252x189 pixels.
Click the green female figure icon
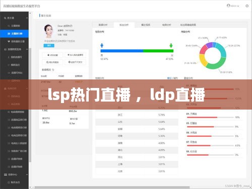(x=171, y=45)
